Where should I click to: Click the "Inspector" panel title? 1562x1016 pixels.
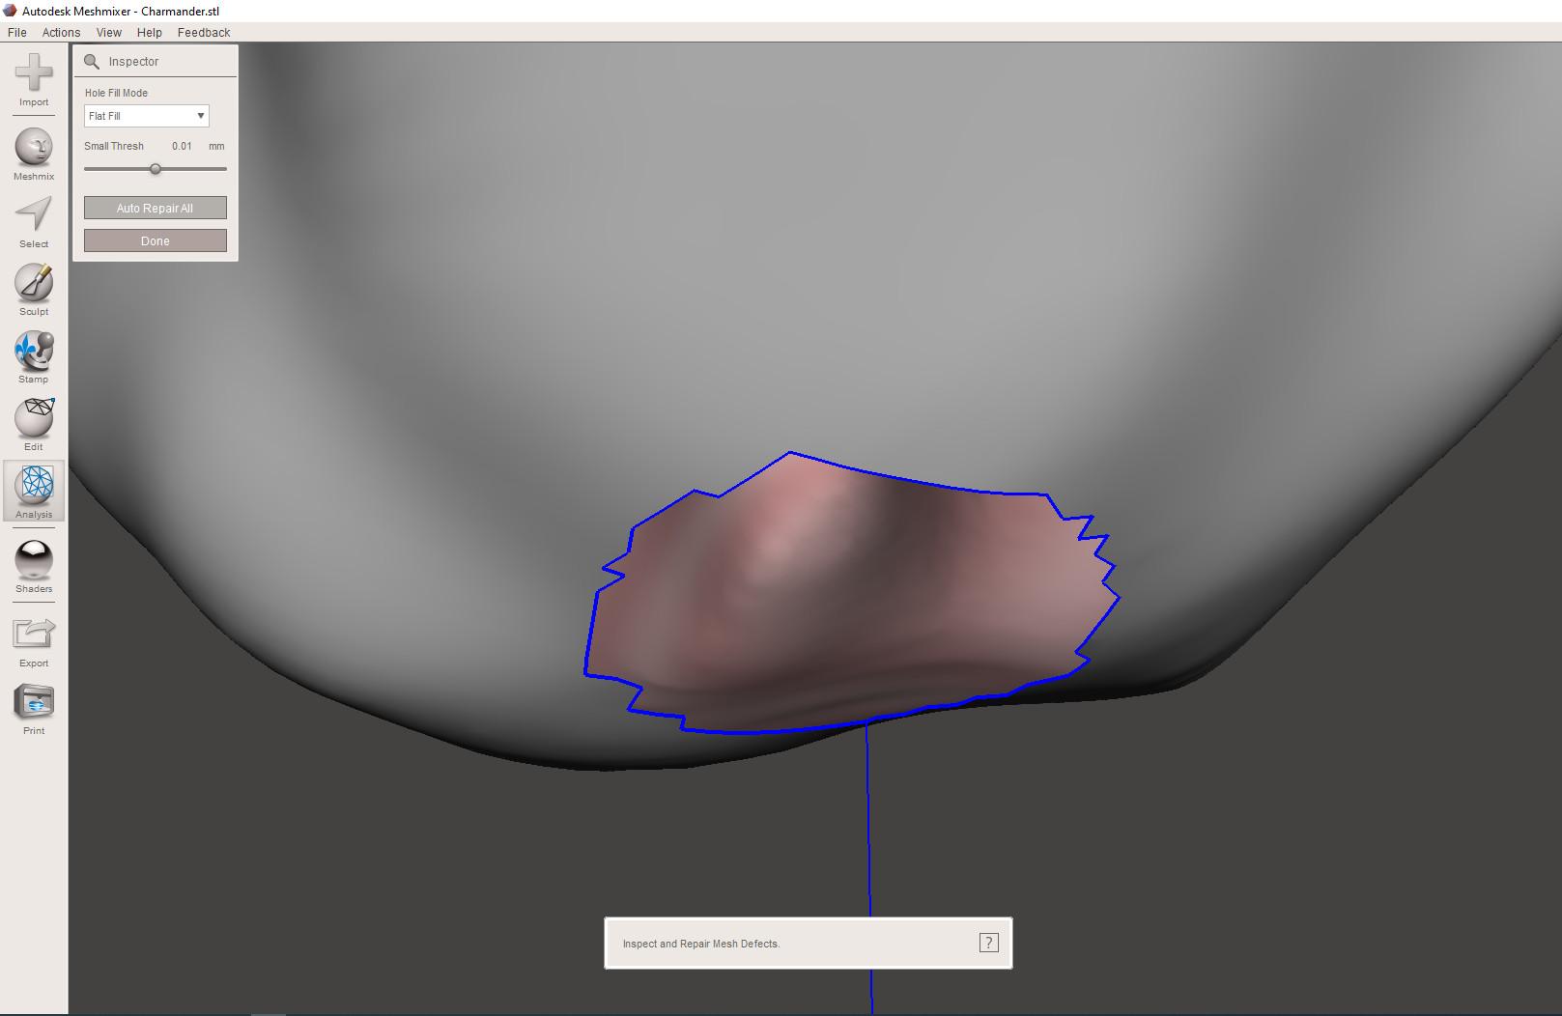(133, 62)
